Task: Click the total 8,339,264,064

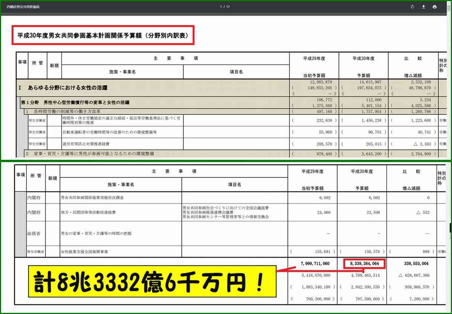Action: point(364,263)
